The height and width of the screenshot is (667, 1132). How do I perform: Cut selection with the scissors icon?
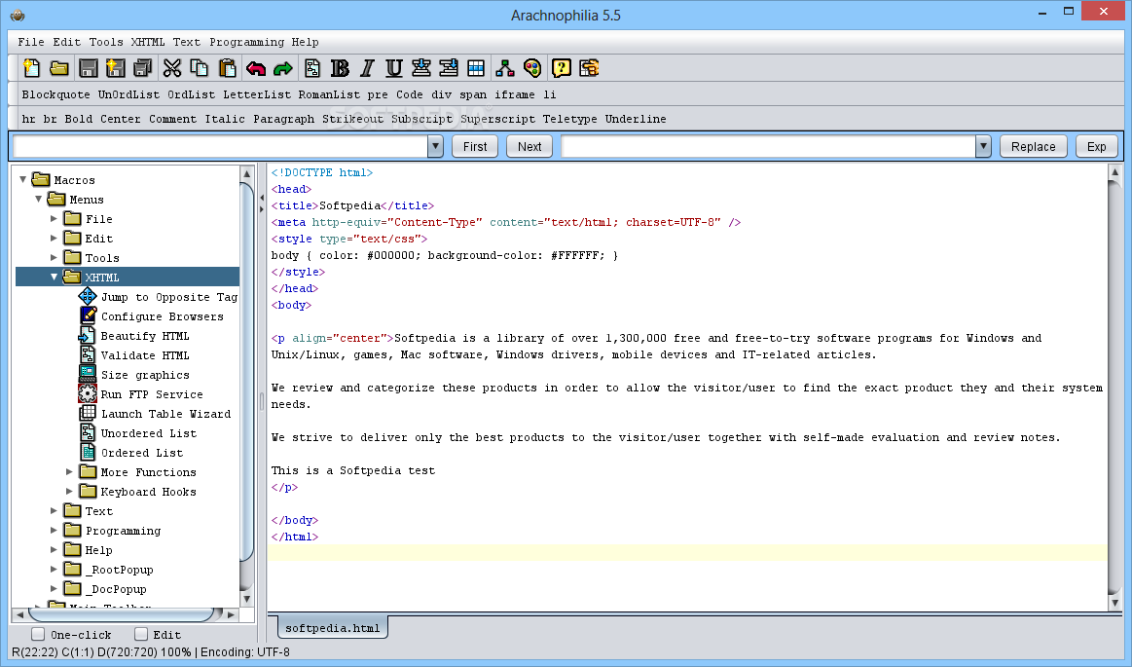[x=172, y=68]
